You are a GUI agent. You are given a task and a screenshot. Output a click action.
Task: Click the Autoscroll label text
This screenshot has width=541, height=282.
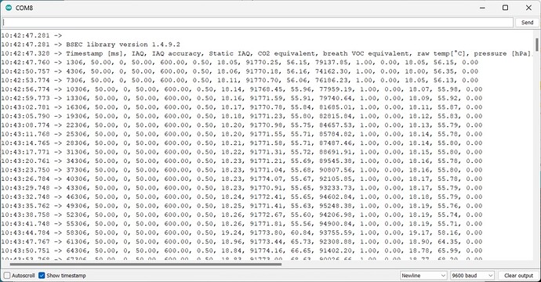23,276
